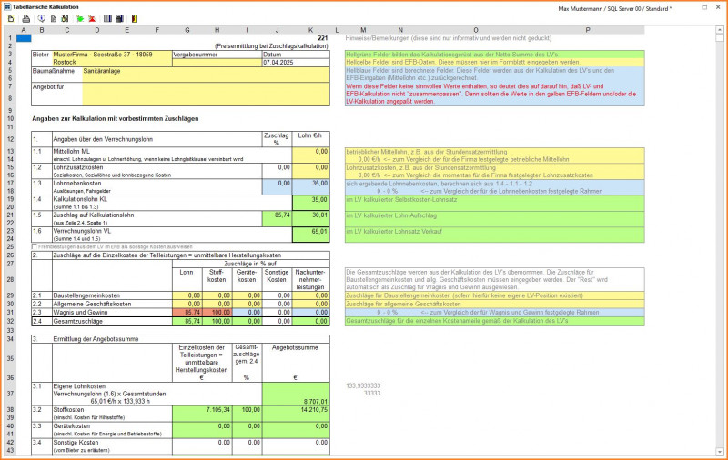Toggle Fremdleistungen als sonstige Kosten ausweisen checkbox

[x=35, y=246]
